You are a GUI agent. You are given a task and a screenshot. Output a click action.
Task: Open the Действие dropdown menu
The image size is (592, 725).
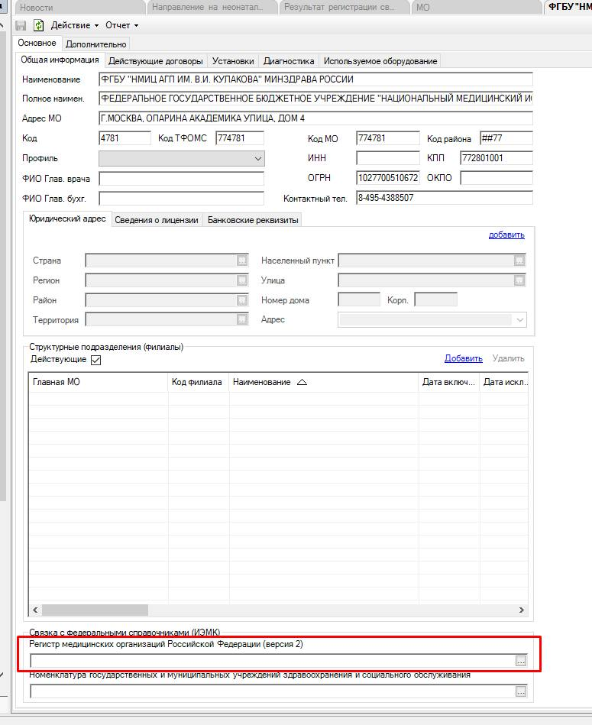(x=75, y=25)
